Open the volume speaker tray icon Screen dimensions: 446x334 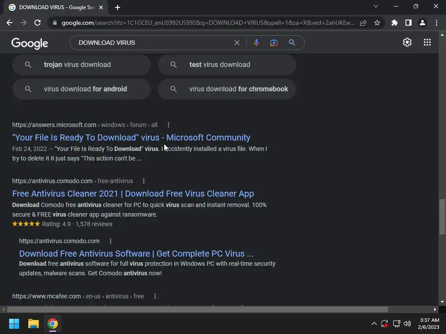407,324
